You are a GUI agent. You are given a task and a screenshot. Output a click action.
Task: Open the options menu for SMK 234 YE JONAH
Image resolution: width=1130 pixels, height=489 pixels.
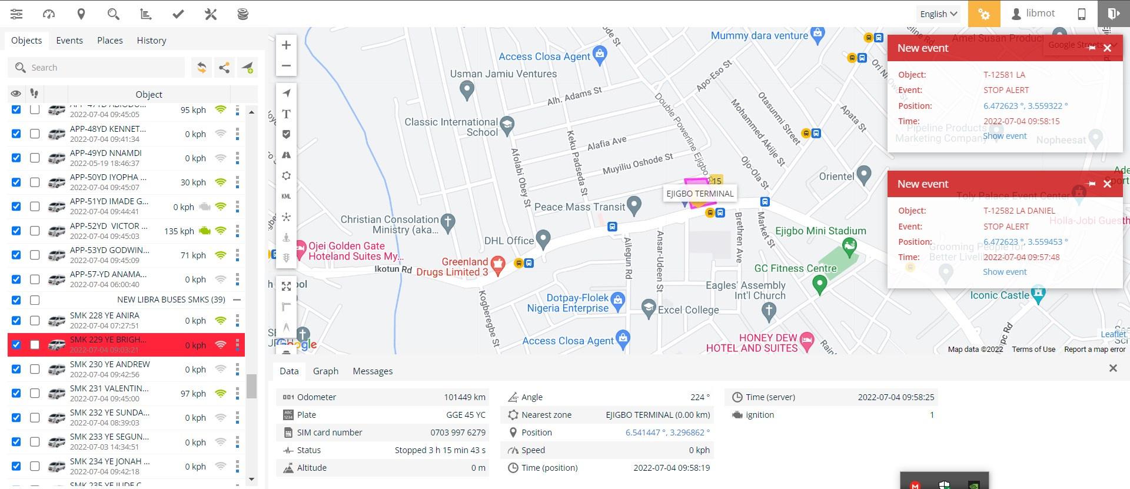click(x=237, y=467)
